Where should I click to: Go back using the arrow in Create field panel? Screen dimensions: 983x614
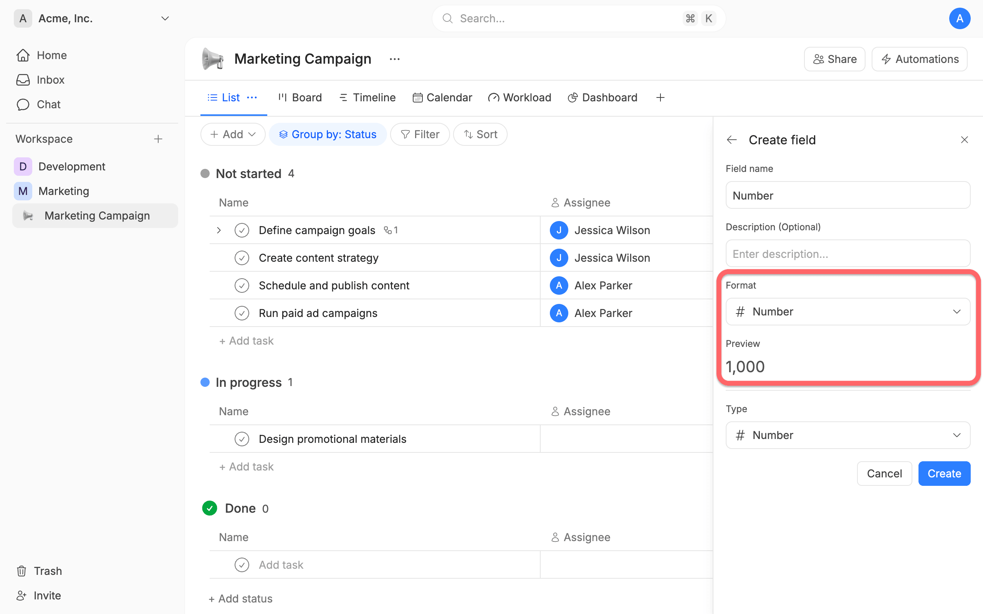pyautogui.click(x=731, y=140)
